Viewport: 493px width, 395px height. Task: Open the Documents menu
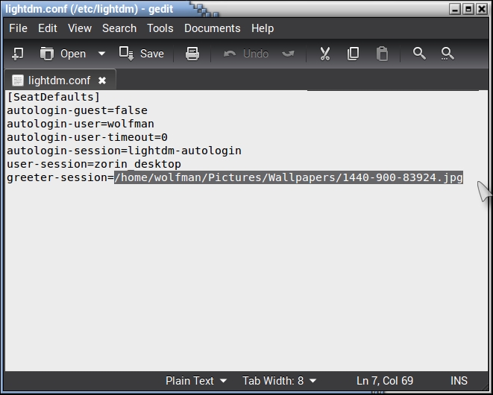(212, 28)
